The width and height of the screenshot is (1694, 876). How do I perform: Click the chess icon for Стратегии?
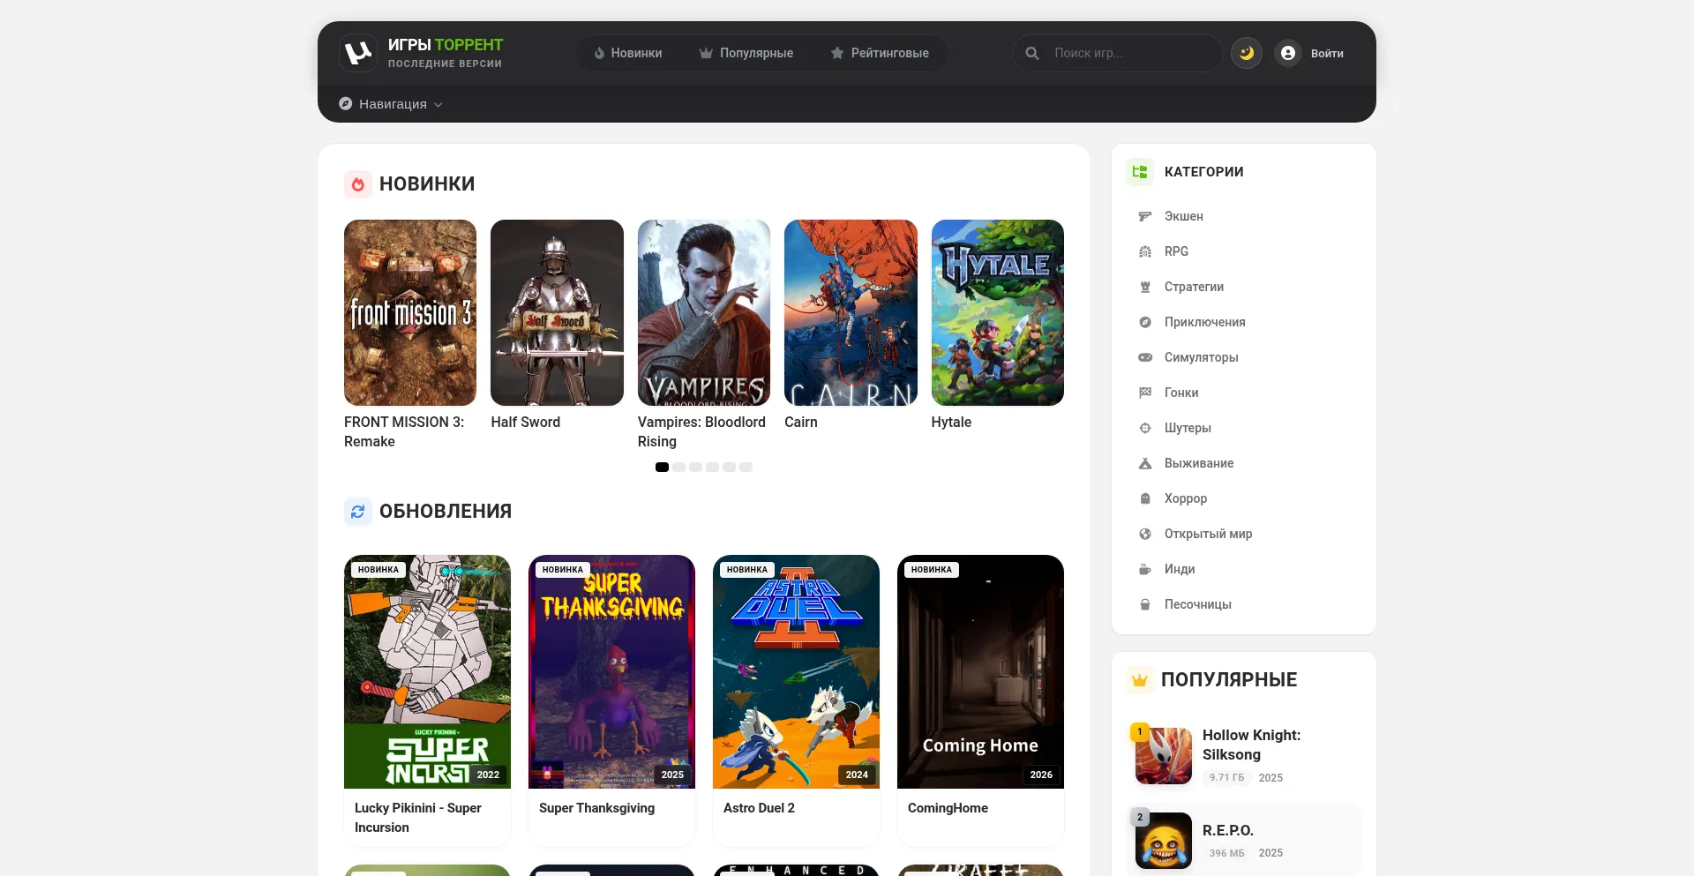(x=1145, y=287)
